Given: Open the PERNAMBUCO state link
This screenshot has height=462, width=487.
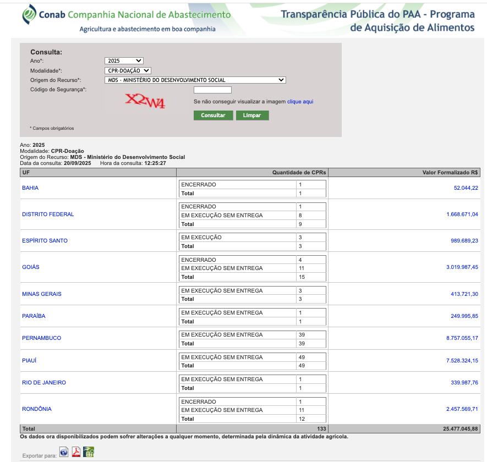Looking at the screenshot, I should (41, 338).
